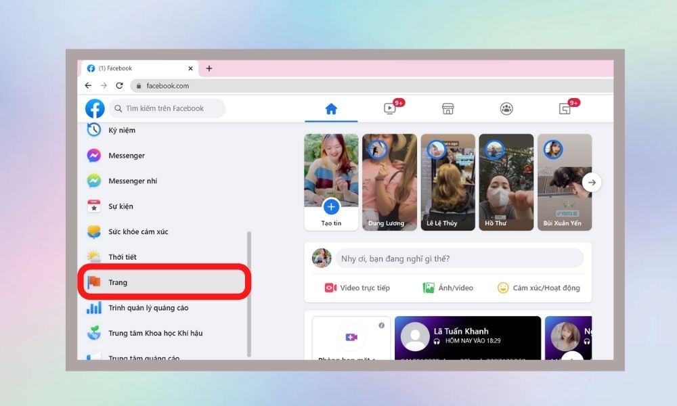Click the left sidebar scrollbar

click(x=248, y=294)
